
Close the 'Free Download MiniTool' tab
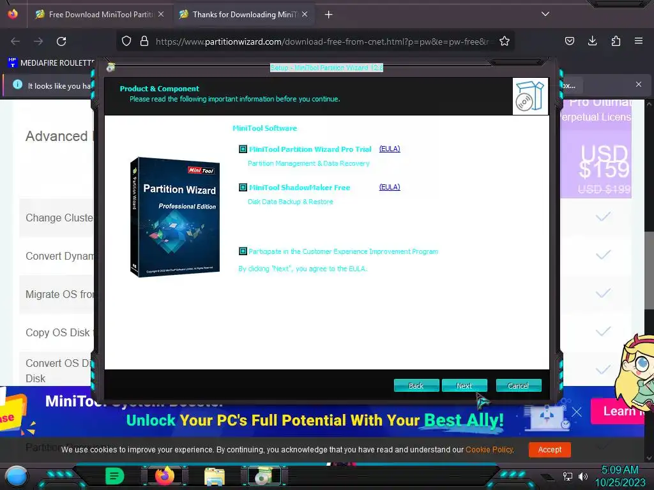tap(161, 14)
